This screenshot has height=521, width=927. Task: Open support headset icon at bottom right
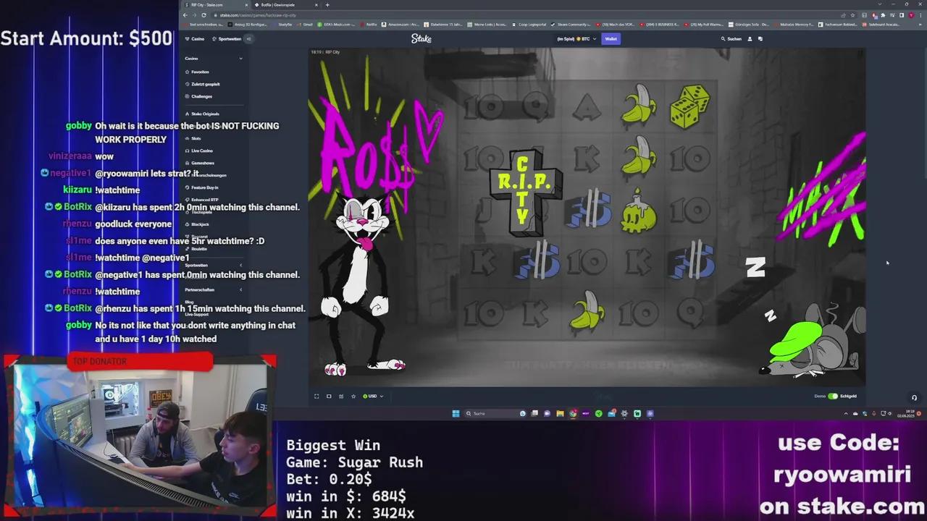914,397
